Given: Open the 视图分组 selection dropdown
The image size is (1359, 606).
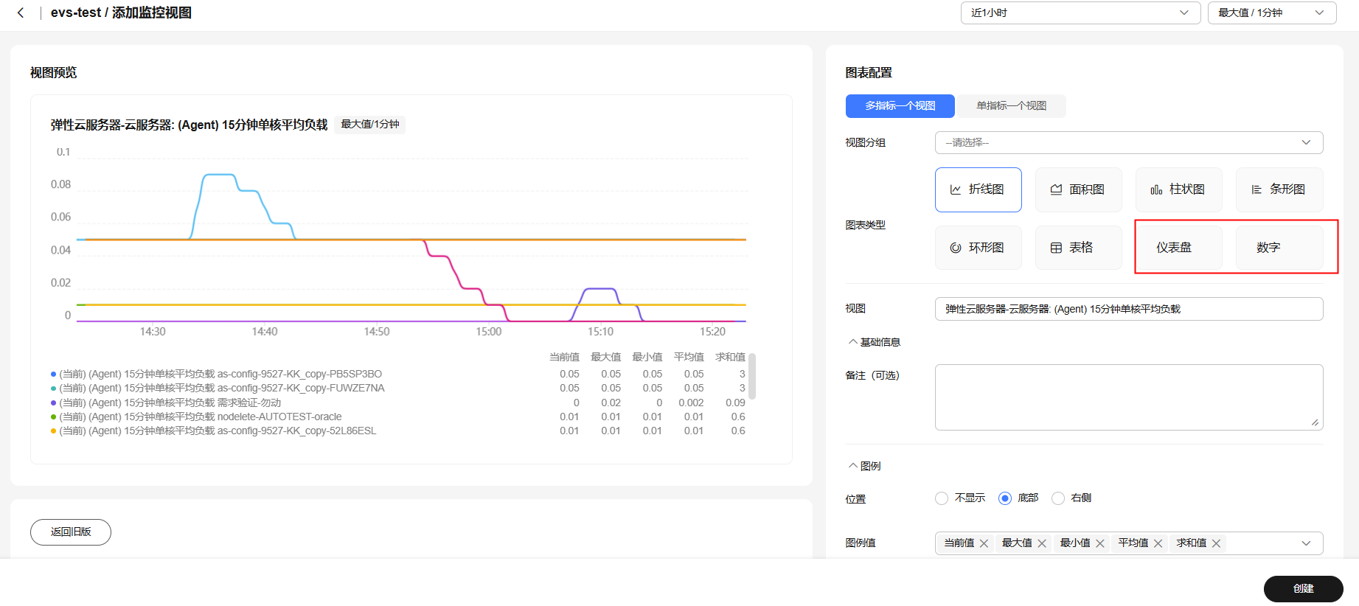Looking at the screenshot, I should 1129,142.
